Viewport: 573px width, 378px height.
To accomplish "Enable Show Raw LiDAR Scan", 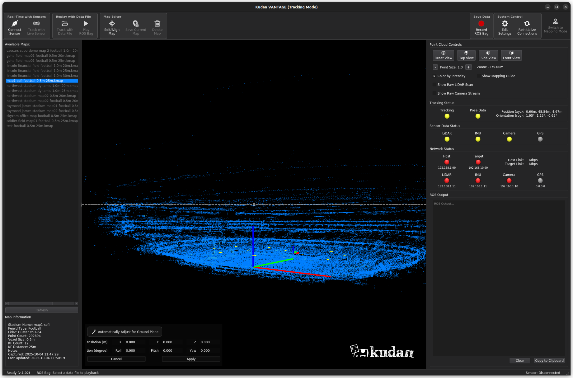I will (x=434, y=85).
